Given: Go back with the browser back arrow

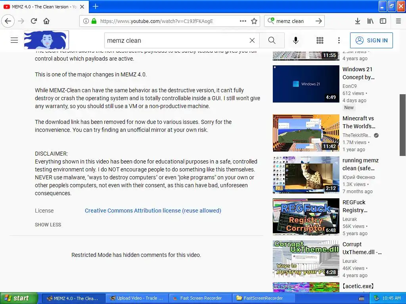Looking at the screenshot, I should [x=8, y=21].
